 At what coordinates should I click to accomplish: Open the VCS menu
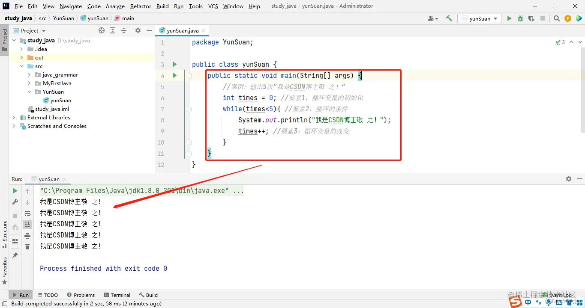(213, 6)
